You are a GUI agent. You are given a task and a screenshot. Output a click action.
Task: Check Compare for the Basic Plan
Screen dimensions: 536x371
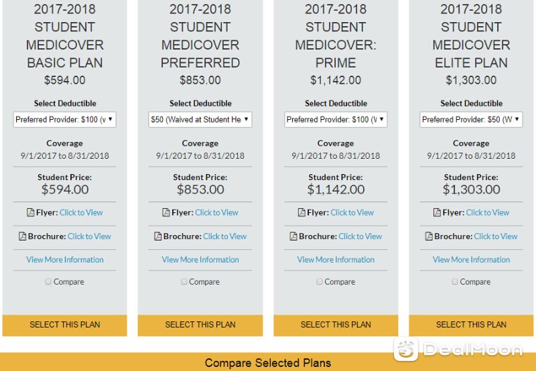click(48, 281)
